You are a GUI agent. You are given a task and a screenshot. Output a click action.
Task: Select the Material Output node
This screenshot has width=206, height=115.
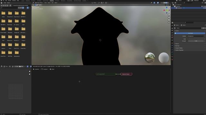point(126,74)
